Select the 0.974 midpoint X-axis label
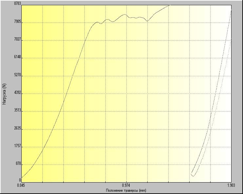 pos(126,185)
